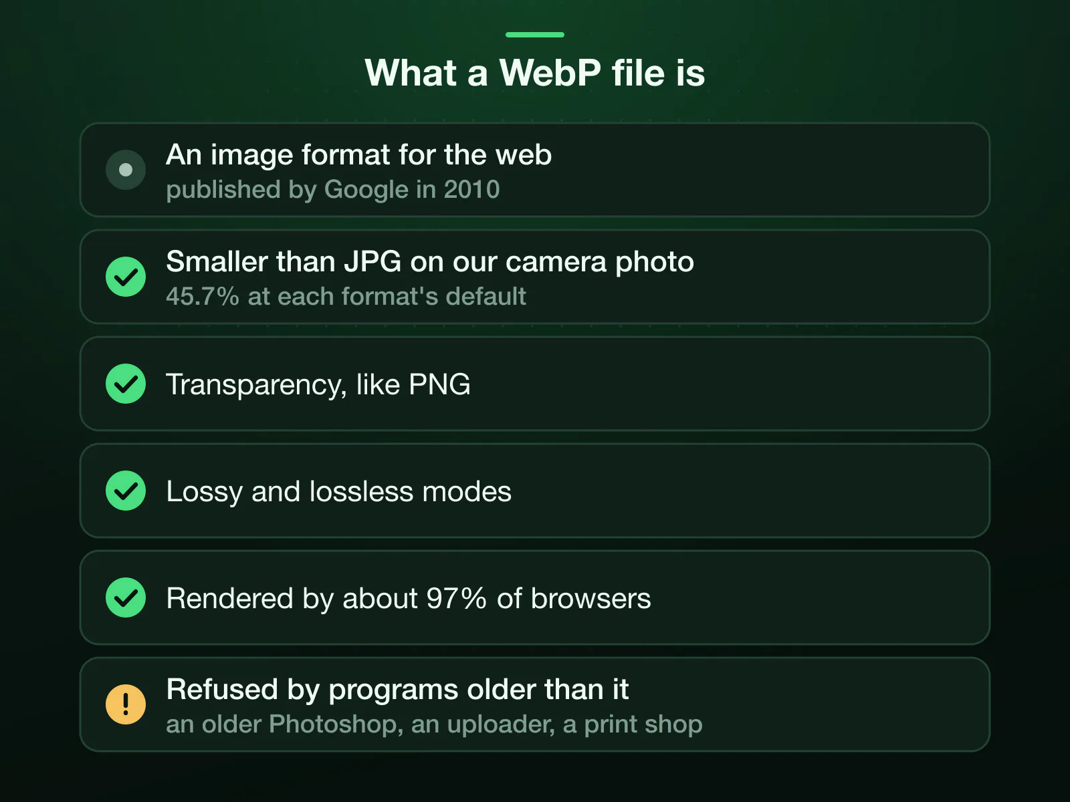Click the yellow warning icon beside 'Refused by programs'
1070x802 pixels.
click(x=126, y=704)
